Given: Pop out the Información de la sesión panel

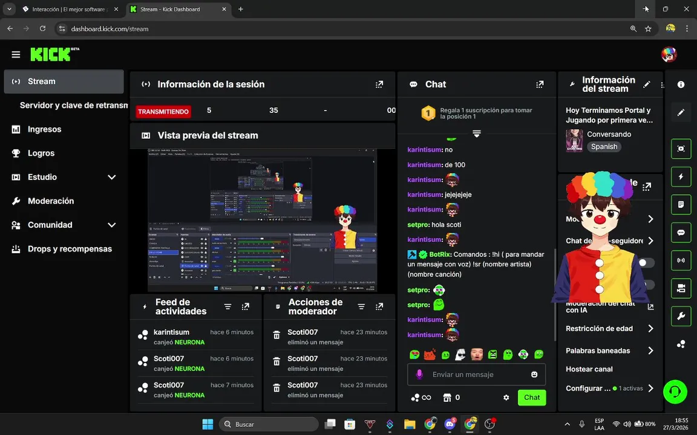Looking at the screenshot, I should point(379,85).
